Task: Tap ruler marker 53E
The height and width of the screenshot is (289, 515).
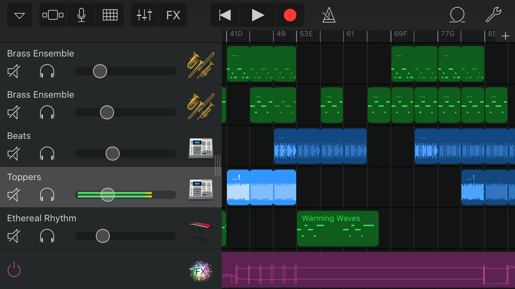Action: [x=306, y=34]
